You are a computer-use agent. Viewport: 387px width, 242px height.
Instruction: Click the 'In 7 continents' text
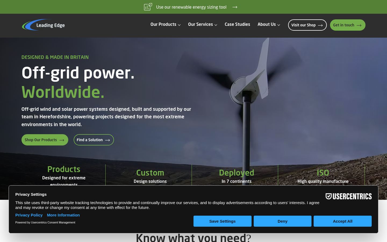[236, 181]
